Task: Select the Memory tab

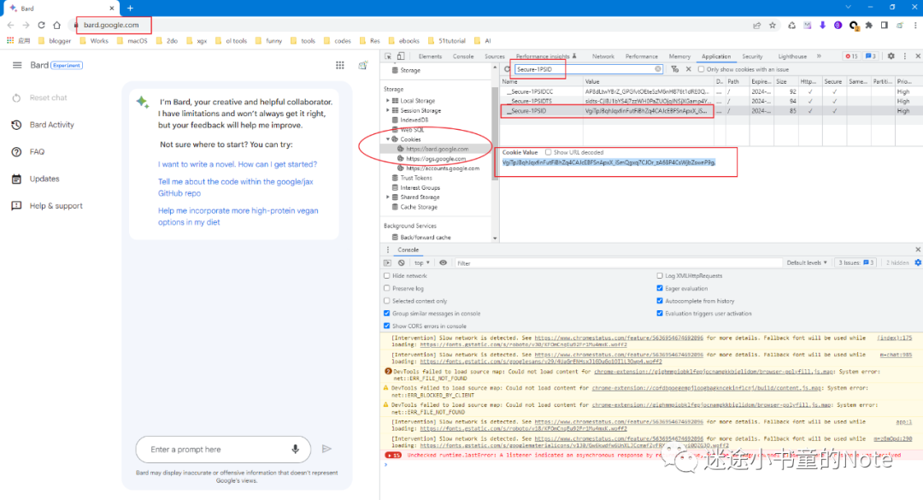Action: 679,56
